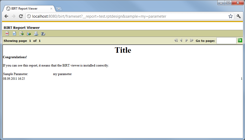This screenshot has width=245, height=140.
Task: Click the 'Showing page 1 of 1' text
Action: (x=22, y=41)
